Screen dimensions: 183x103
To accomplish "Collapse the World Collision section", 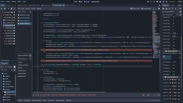I will click(171, 51).
